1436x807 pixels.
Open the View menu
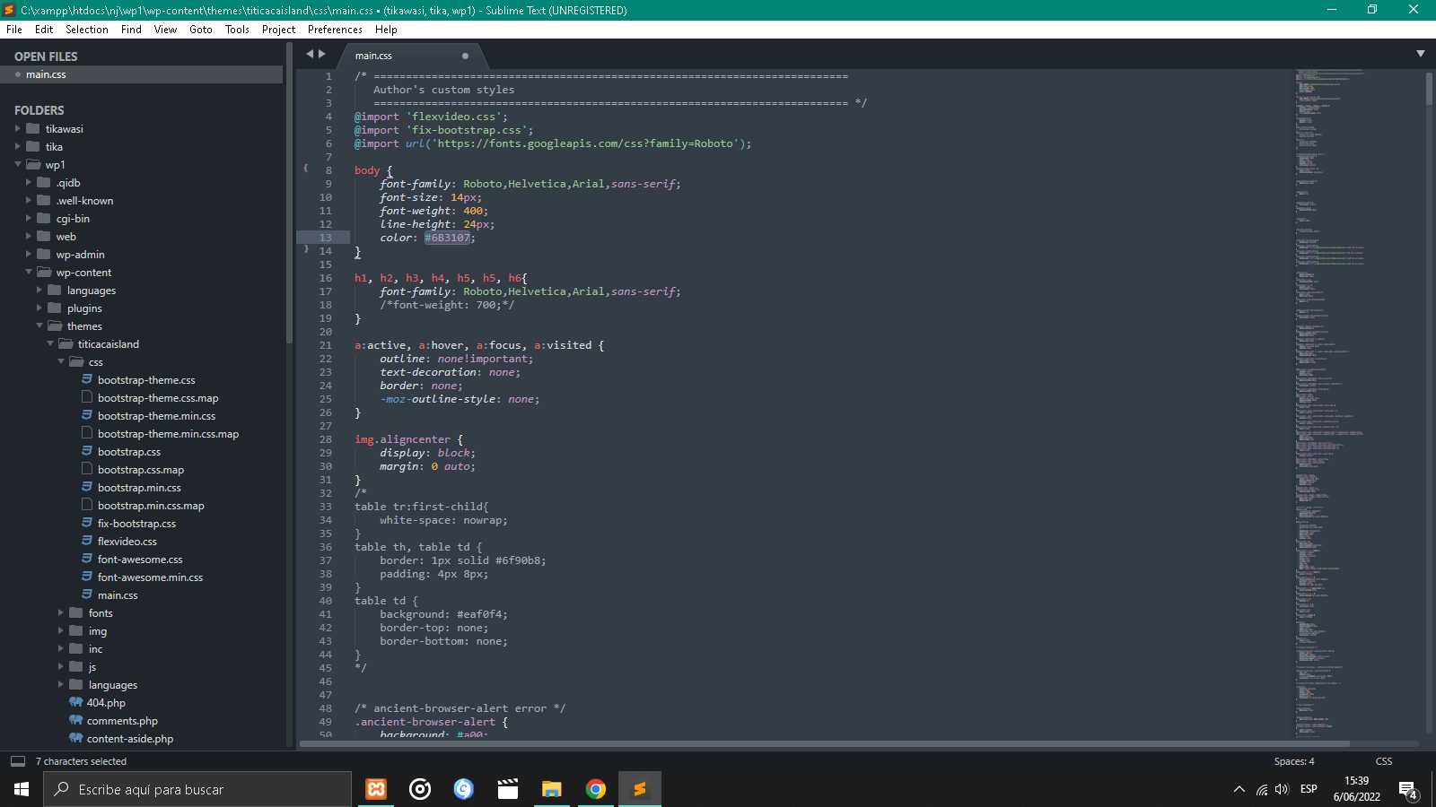coord(165,30)
